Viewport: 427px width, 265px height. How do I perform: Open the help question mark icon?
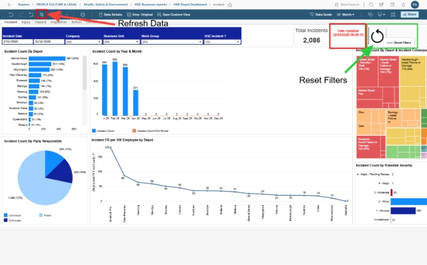(x=392, y=5)
